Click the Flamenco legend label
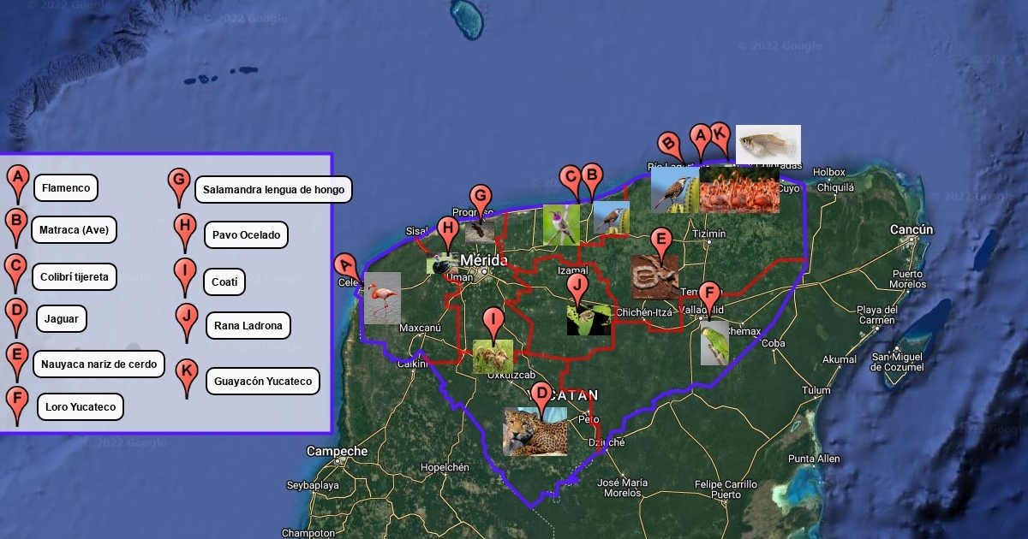This screenshot has width=1028, height=539. tap(66, 187)
